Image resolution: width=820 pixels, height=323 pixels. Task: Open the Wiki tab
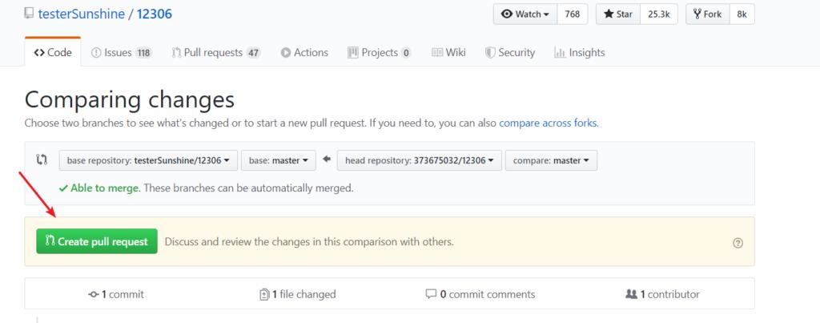click(448, 52)
